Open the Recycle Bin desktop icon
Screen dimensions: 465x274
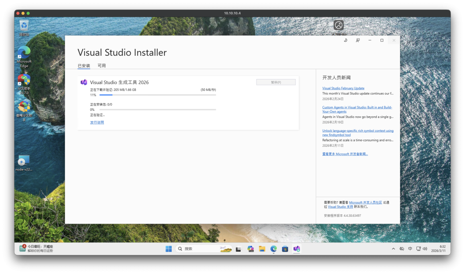(x=24, y=26)
